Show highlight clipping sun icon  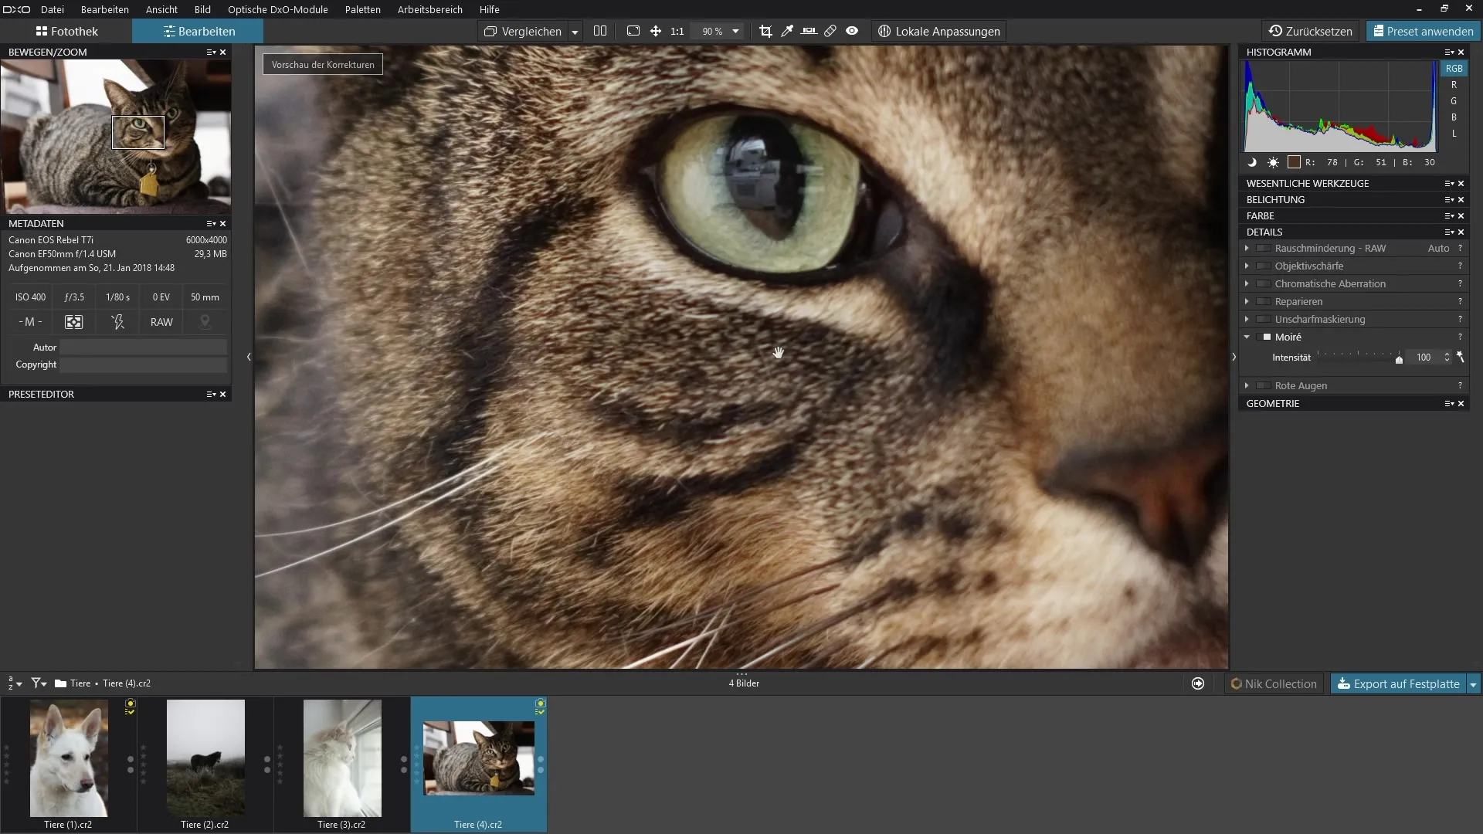point(1273,162)
